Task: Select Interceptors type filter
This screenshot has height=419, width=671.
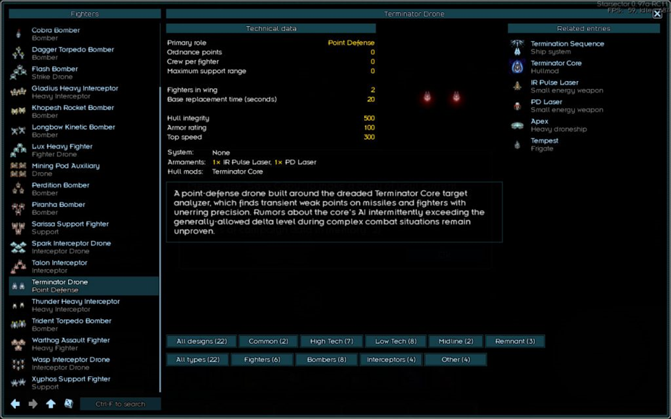Action: click(x=391, y=360)
